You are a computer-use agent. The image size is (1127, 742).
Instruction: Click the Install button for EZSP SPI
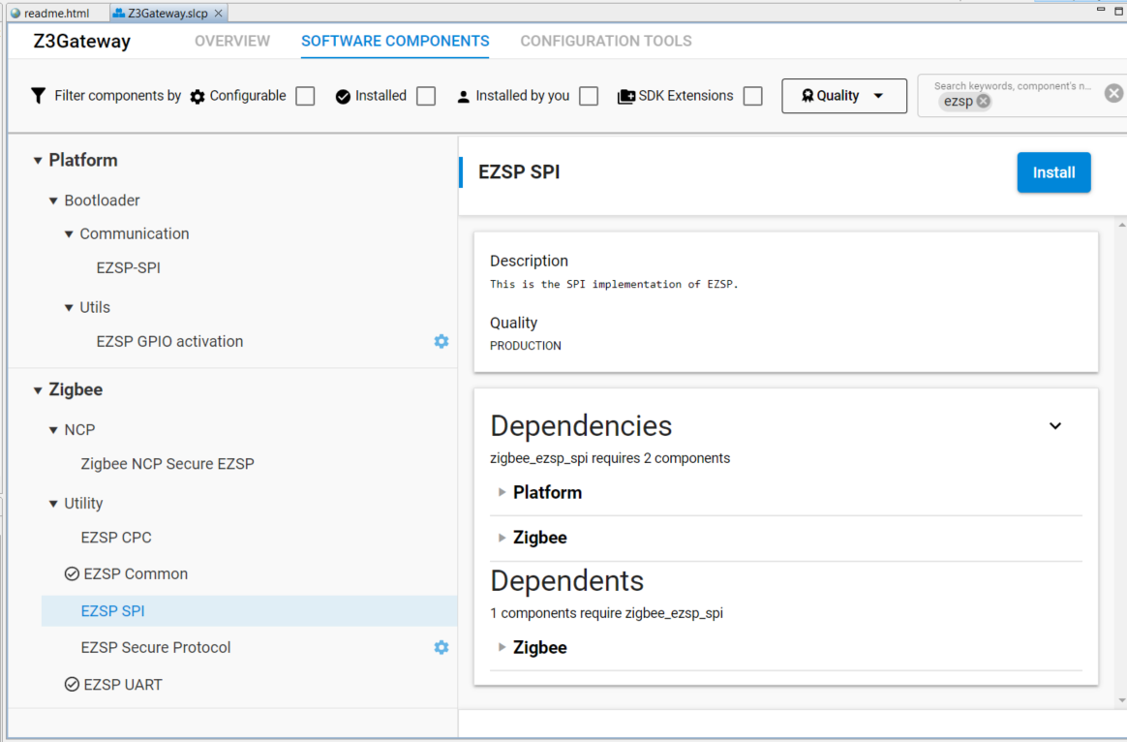(x=1053, y=172)
